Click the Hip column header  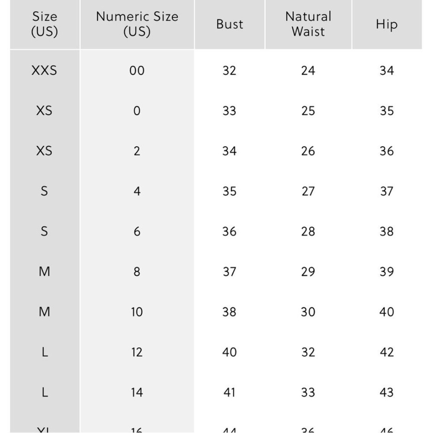(386, 24)
